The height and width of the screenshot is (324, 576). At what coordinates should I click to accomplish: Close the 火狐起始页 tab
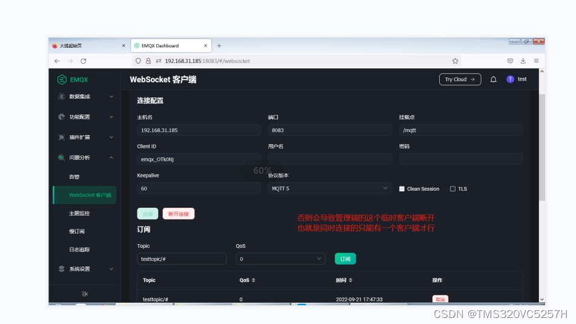pos(124,45)
